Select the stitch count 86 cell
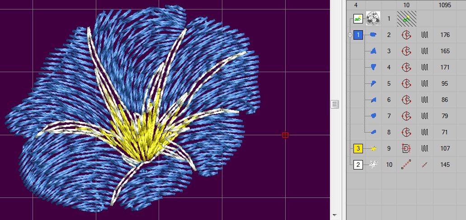 pyautogui.click(x=445, y=100)
